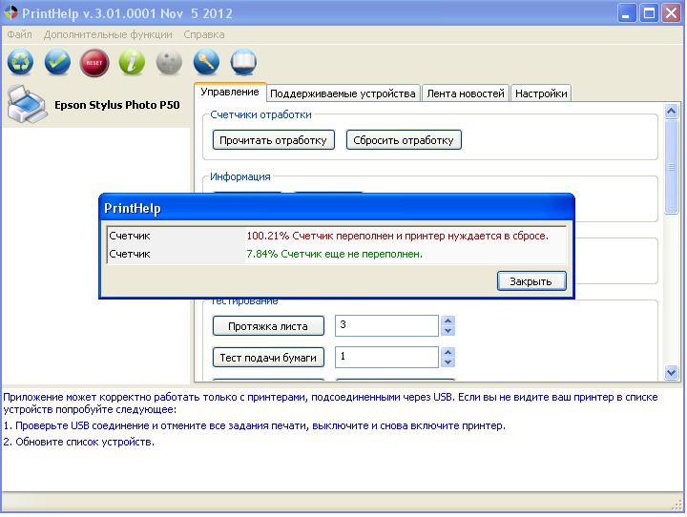The height and width of the screenshot is (517, 687).
Task: Maximize the PrintHelp window
Action: click(649, 13)
